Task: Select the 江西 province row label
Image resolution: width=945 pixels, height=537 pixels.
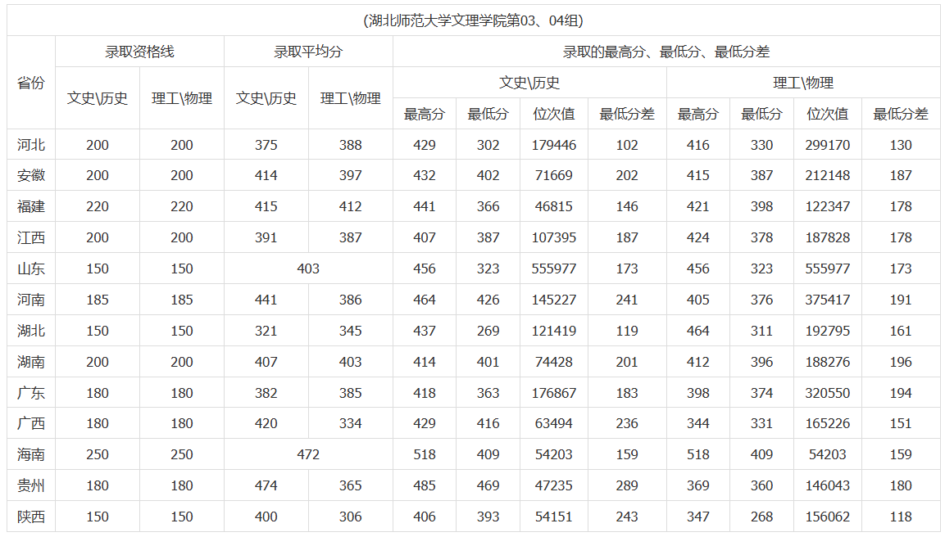Action: click(x=31, y=237)
